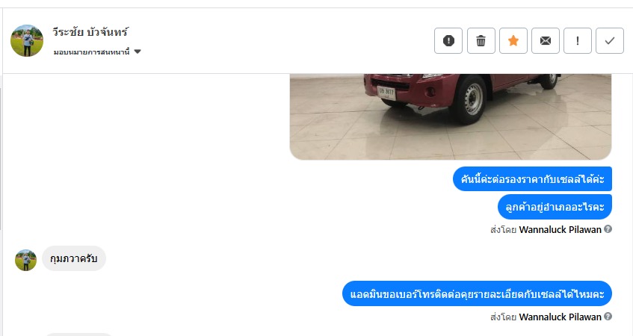Open the red pickup truck photo
This screenshot has height=336, width=633.
coord(451,116)
